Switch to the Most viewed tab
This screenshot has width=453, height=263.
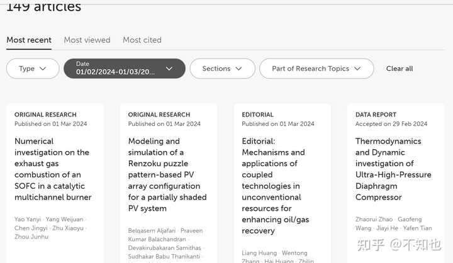click(87, 40)
